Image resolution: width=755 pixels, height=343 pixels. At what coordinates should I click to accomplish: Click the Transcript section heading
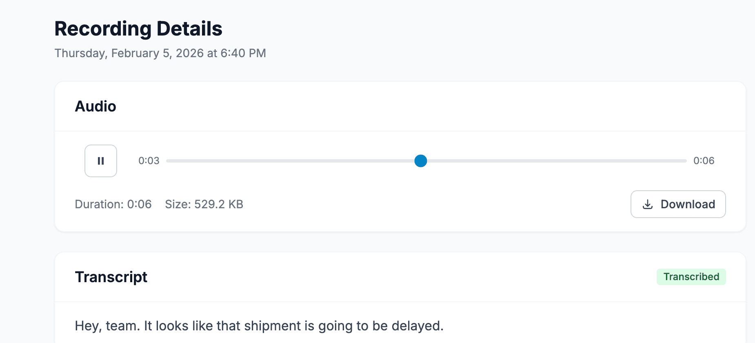111,277
